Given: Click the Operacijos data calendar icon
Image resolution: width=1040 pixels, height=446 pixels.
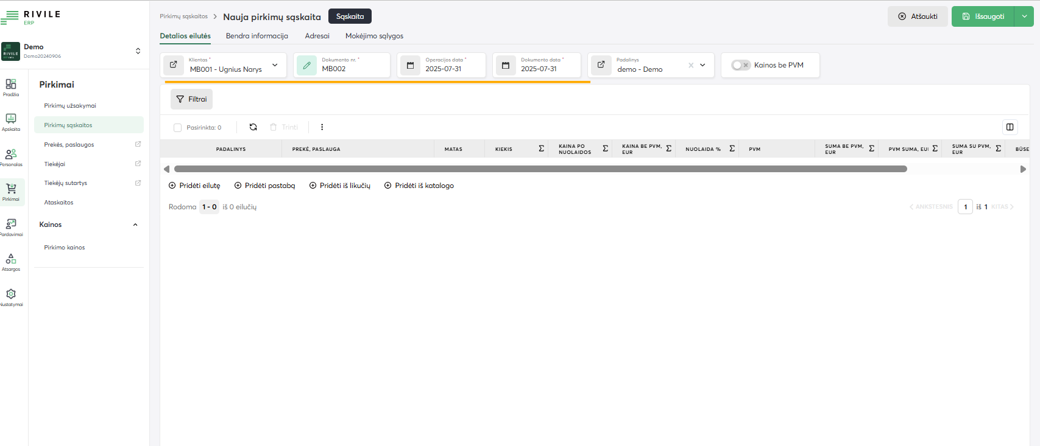Looking at the screenshot, I should [411, 65].
